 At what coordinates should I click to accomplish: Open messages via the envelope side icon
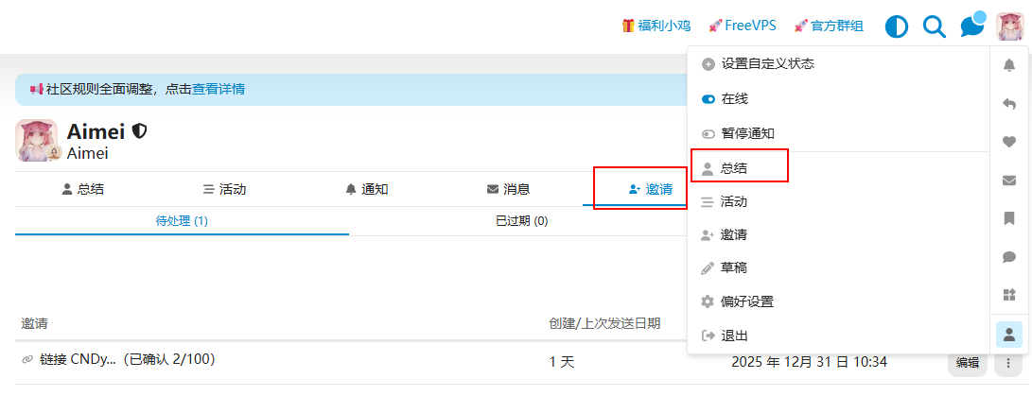[x=1009, y=181]
